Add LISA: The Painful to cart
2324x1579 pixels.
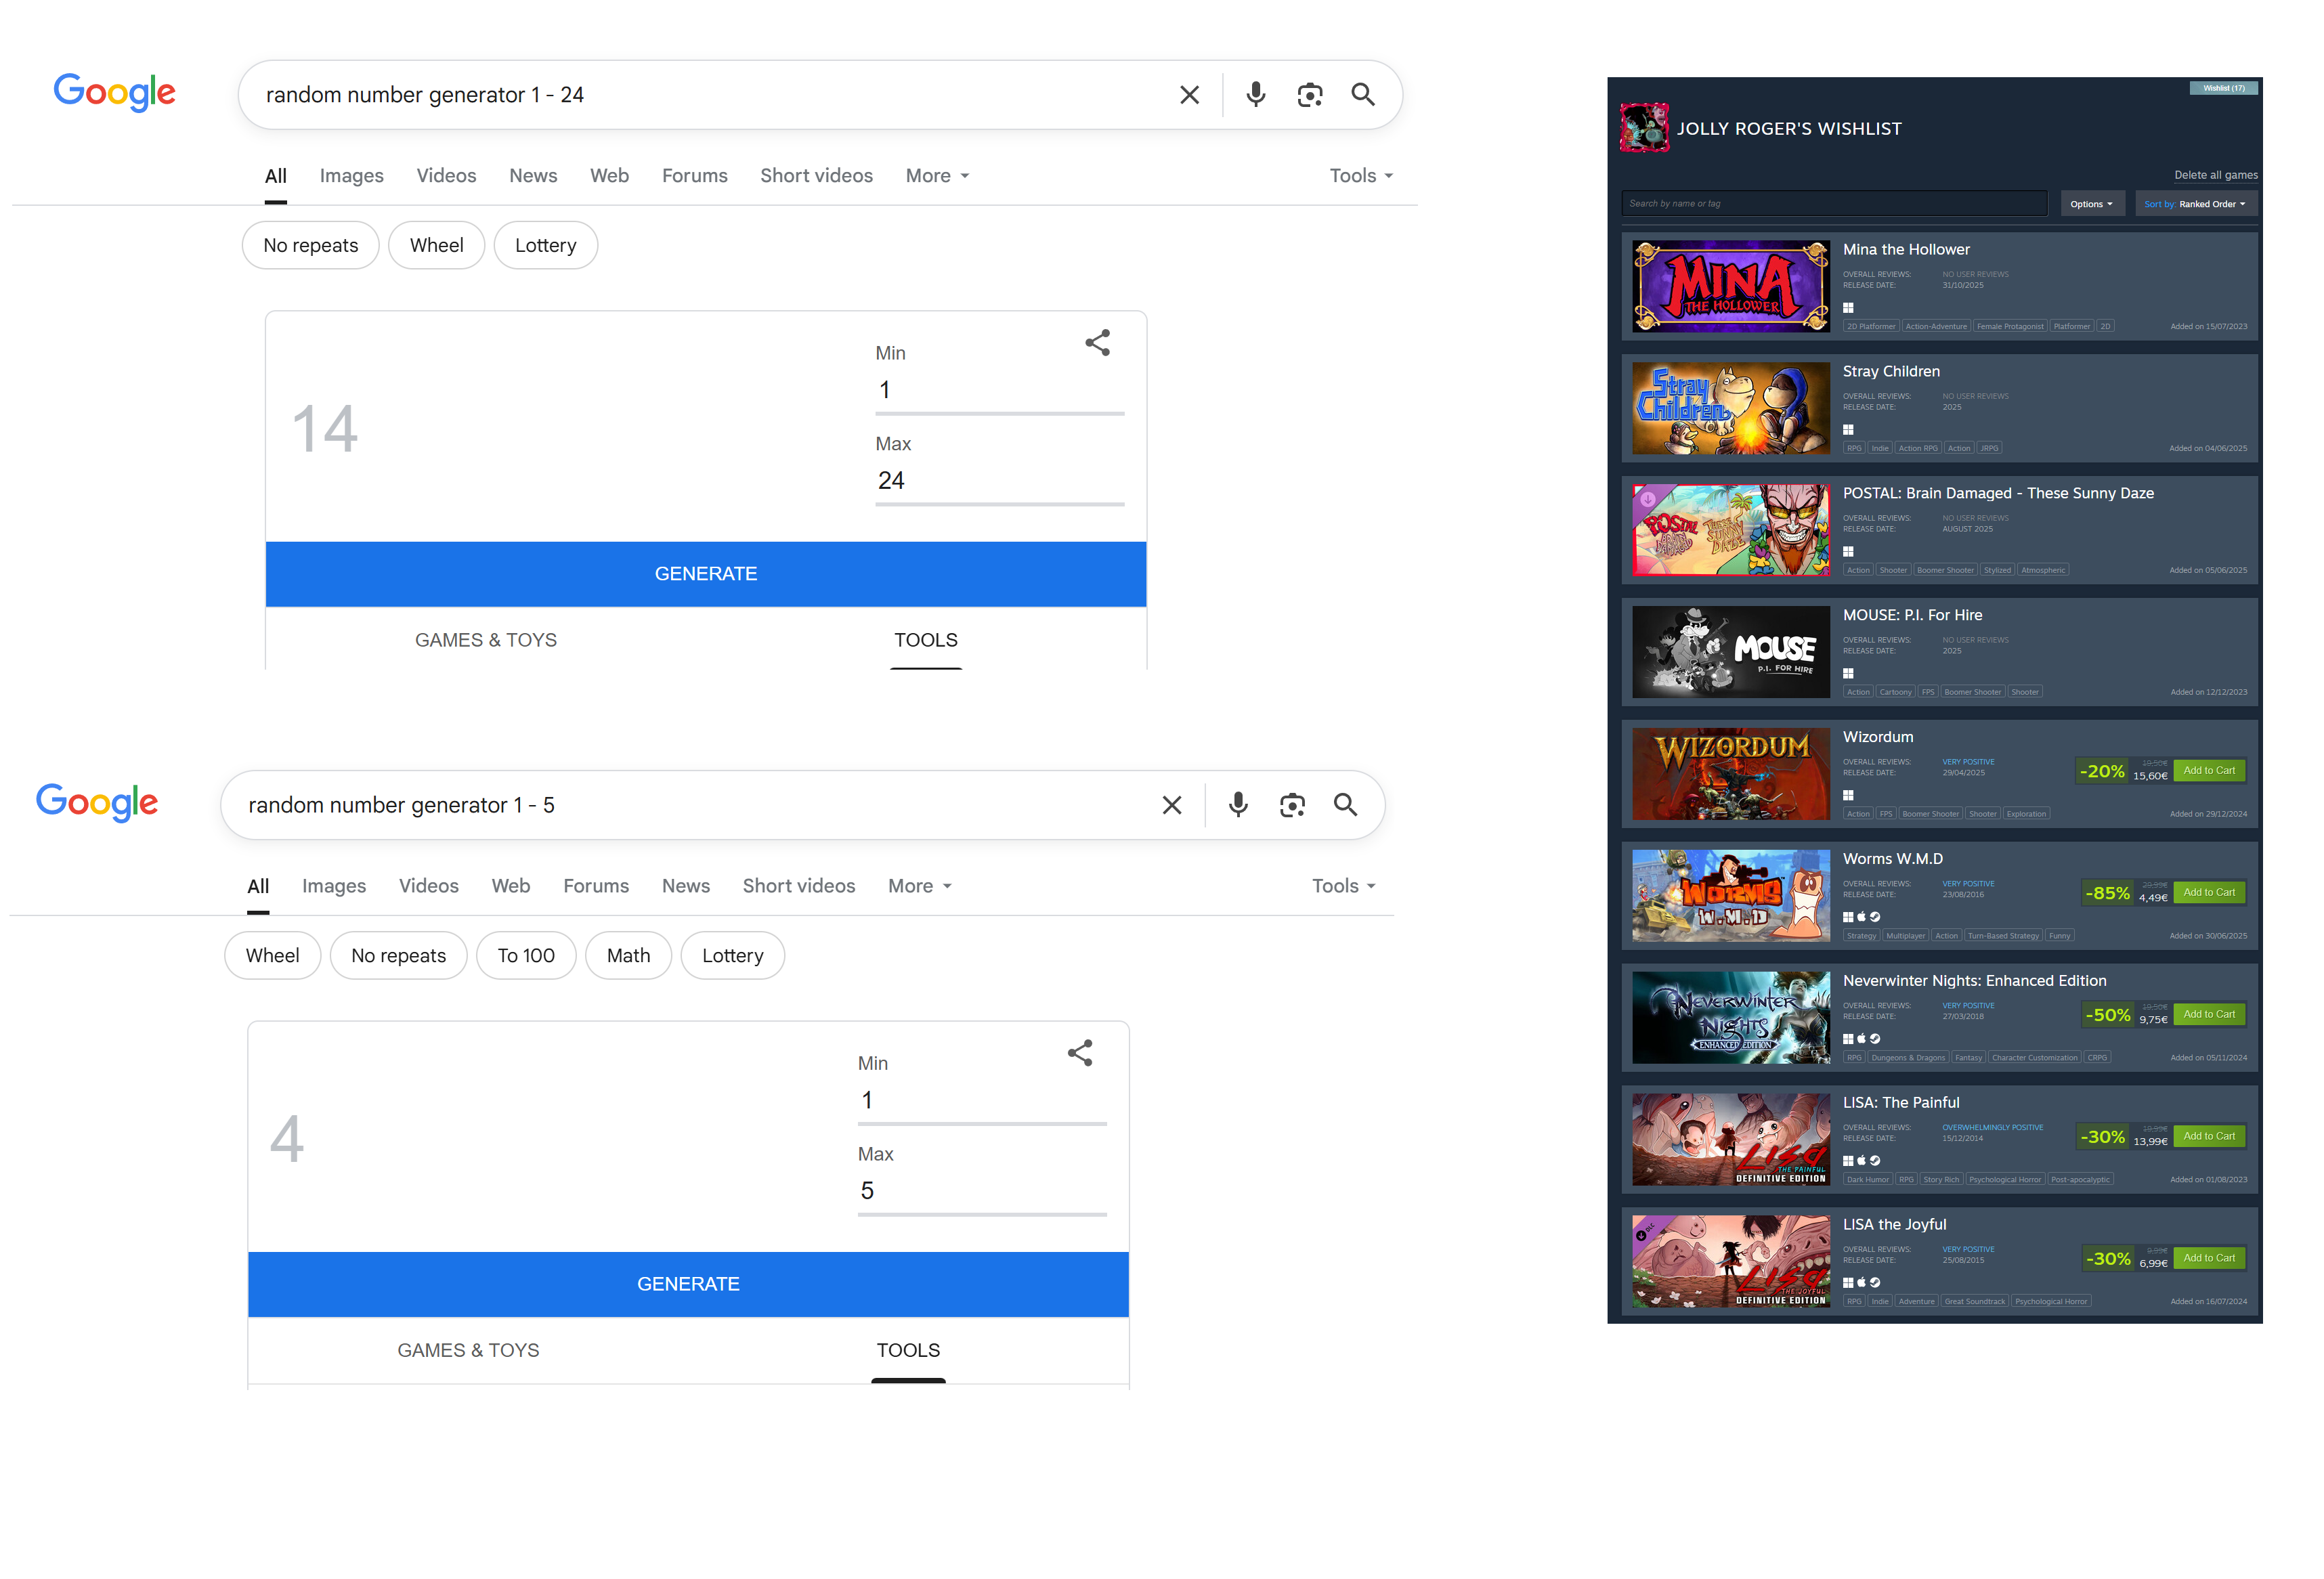coord(2209,1137)
